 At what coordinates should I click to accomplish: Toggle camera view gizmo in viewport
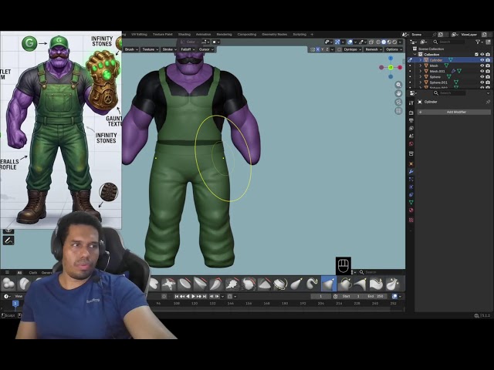398,103
